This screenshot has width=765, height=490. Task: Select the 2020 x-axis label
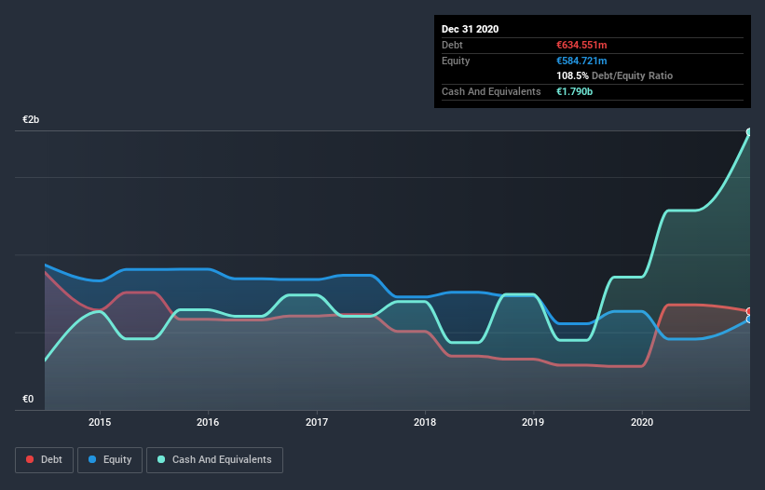click(x=642, y=422)
